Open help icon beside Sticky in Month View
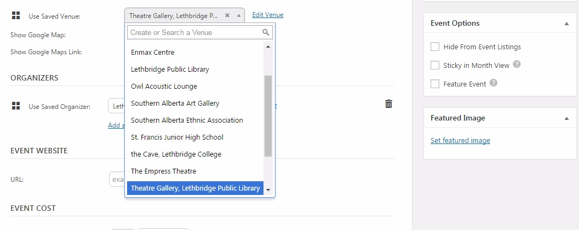This screenshot has height=230, width=579. (517, 65)
